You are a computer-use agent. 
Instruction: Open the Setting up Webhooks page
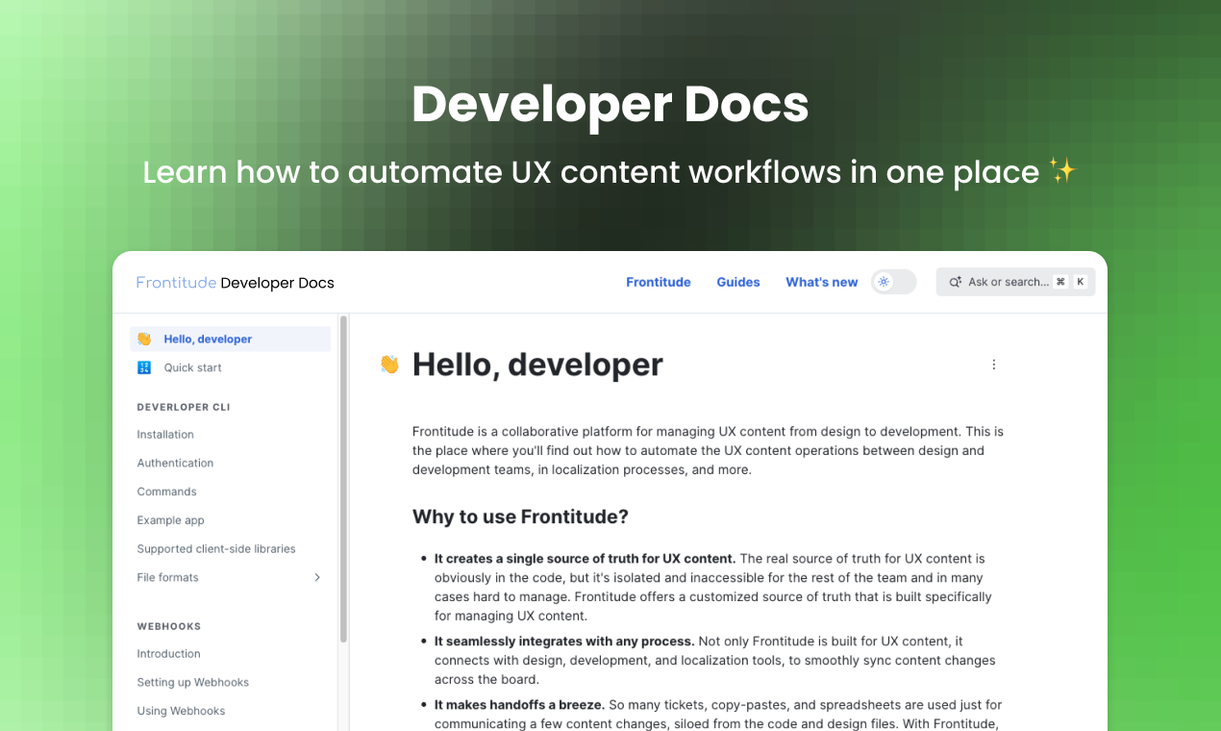click(x=192, y=683)
